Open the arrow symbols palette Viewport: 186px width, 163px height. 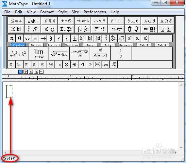(x=83, y=21)
